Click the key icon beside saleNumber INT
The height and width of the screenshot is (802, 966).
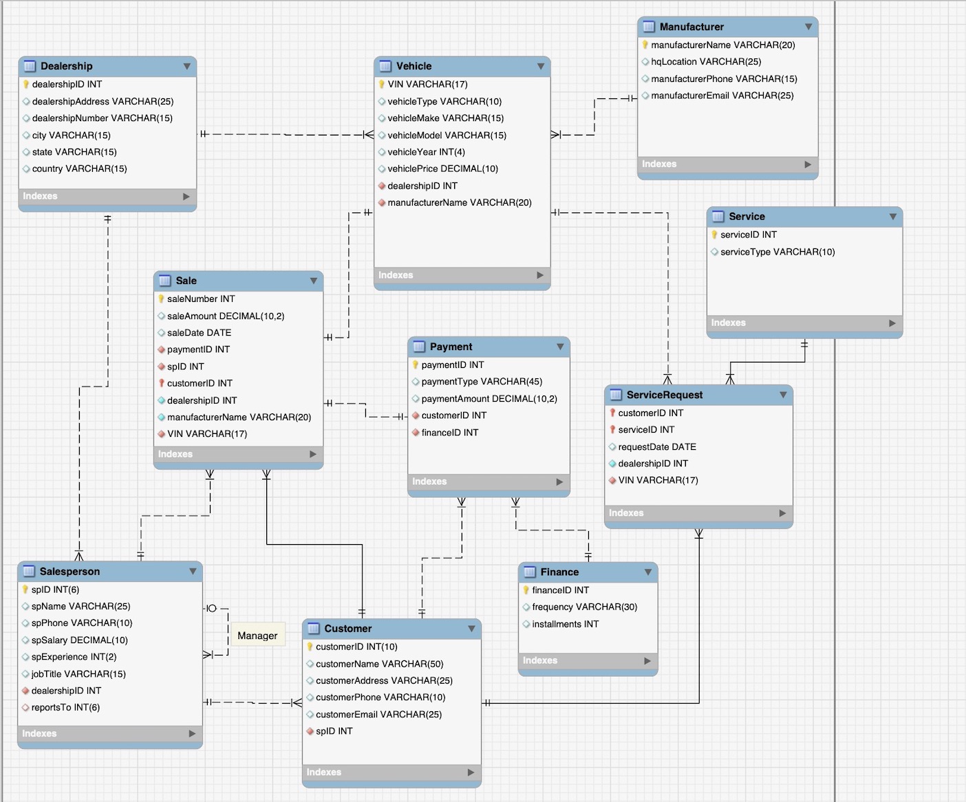click(x=161, y=299)
